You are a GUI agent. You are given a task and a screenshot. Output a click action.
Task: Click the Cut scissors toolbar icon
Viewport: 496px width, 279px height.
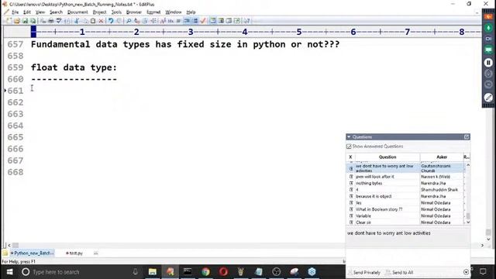click(x=77, y=21)
